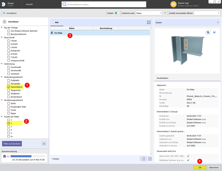Open the Sortieren nach dropdown

pos(149,13)
